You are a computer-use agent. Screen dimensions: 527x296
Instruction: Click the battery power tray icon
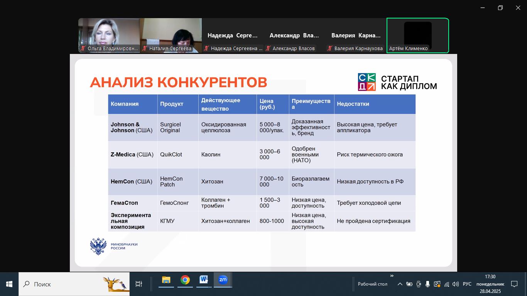pos(409,284)
